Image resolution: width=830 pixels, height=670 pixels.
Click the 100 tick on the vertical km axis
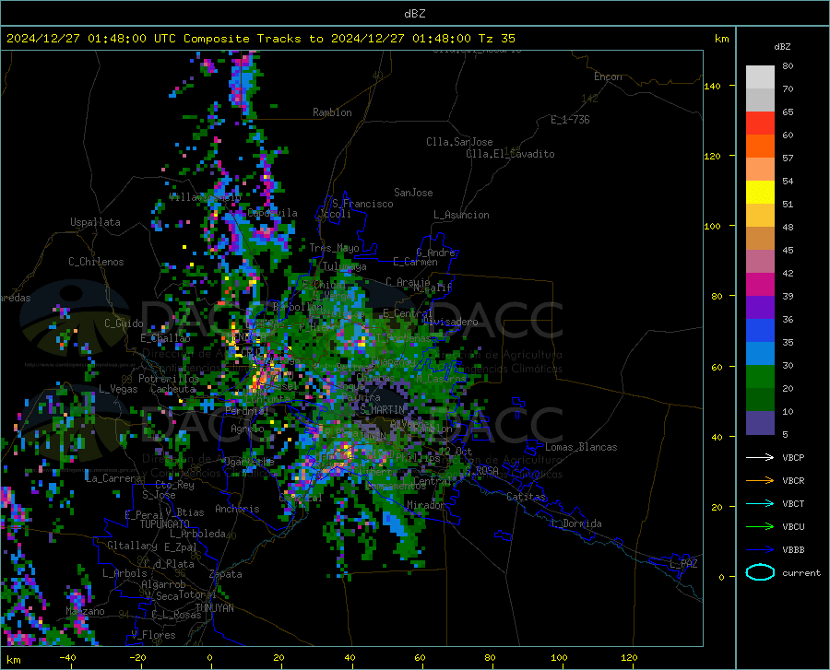coord(712,226)
